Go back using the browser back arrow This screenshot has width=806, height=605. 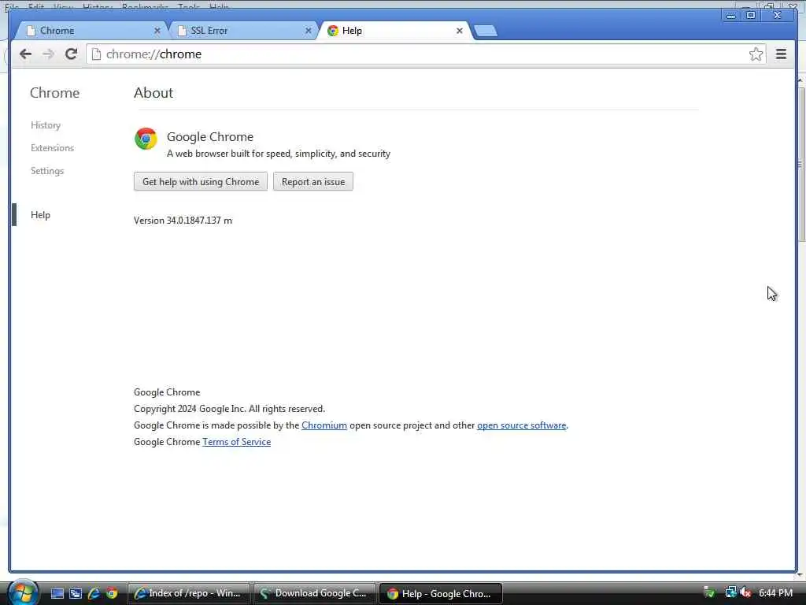(25, 54)
